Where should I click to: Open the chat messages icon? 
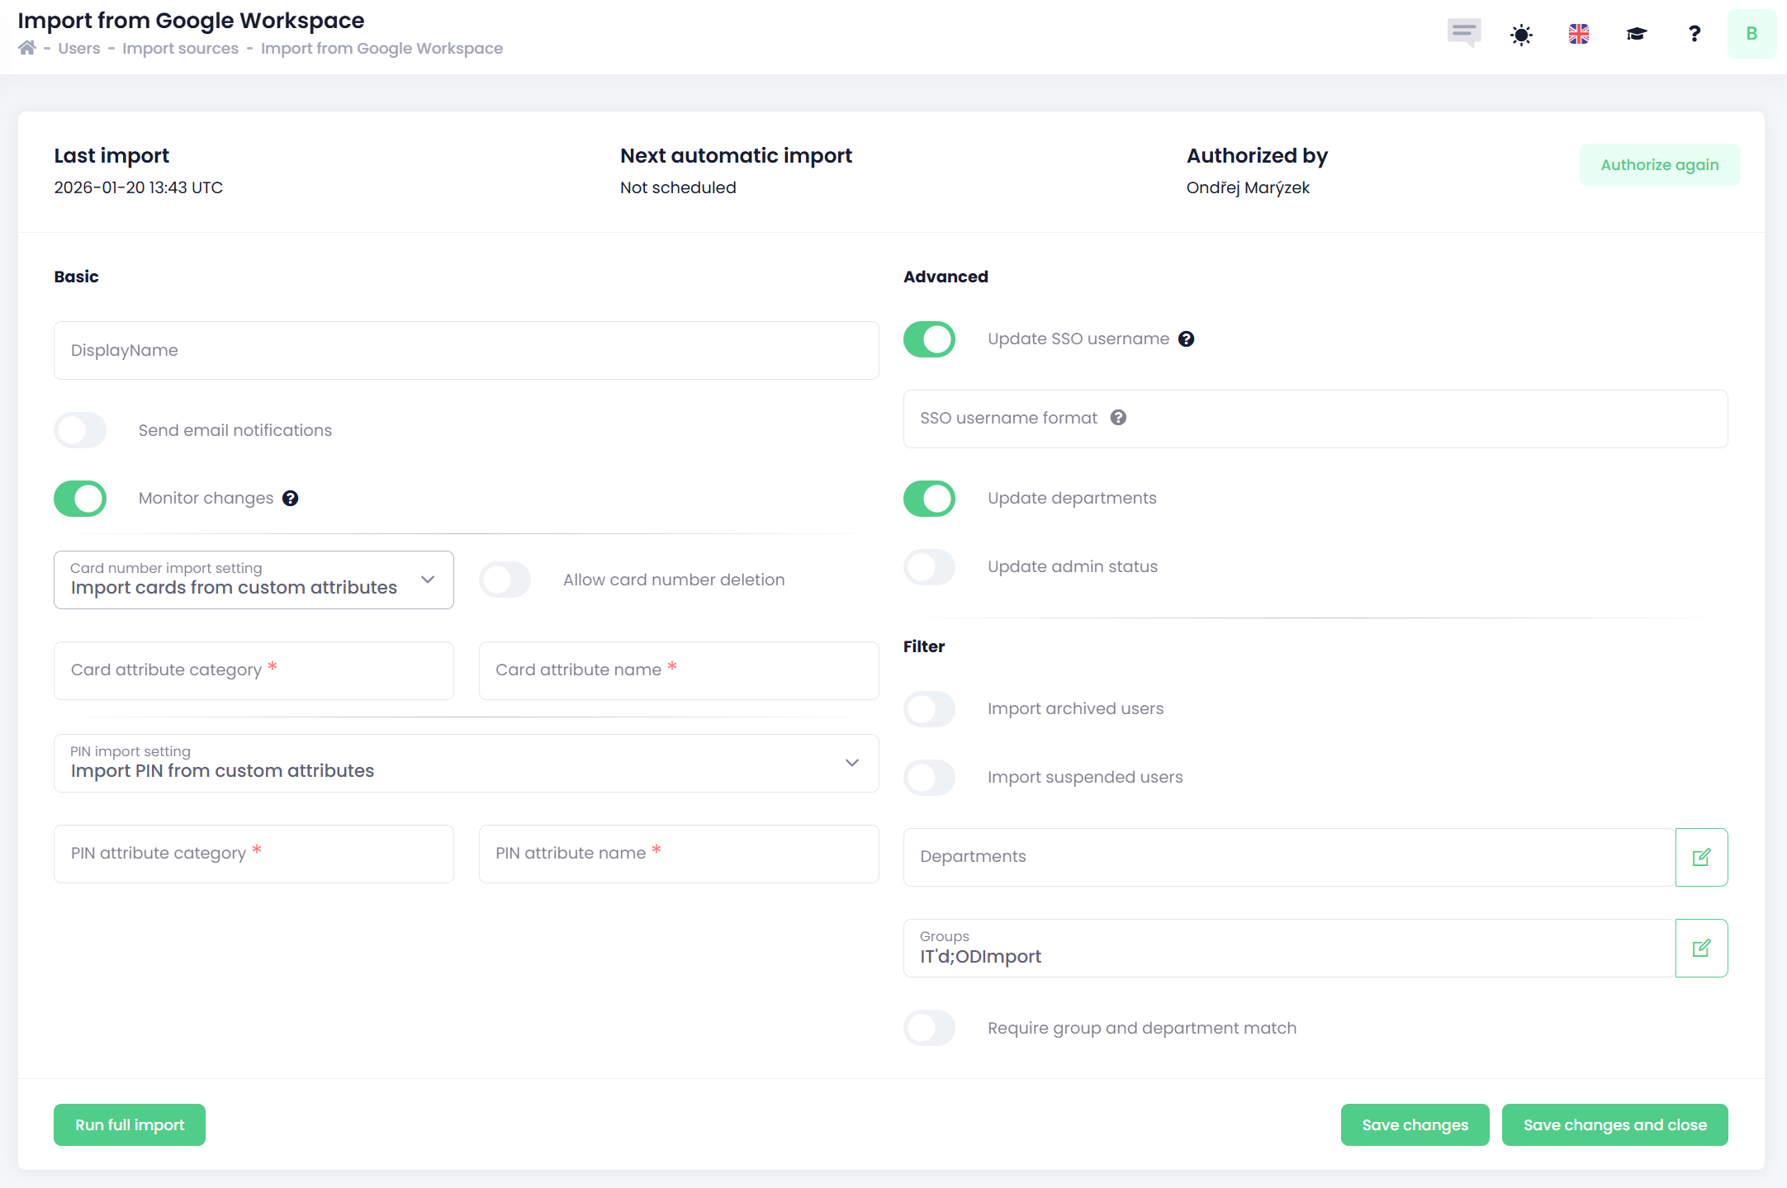1463,33
